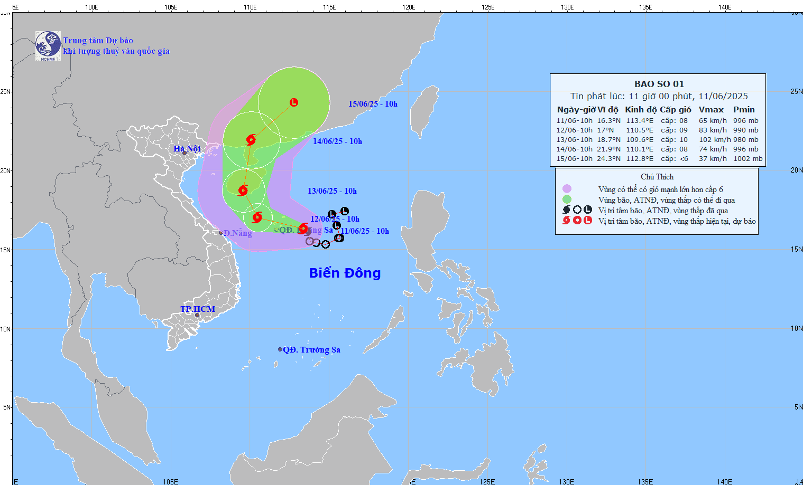Click the Biển Đông sea label

pyautogui.click(x=345, y=273)
